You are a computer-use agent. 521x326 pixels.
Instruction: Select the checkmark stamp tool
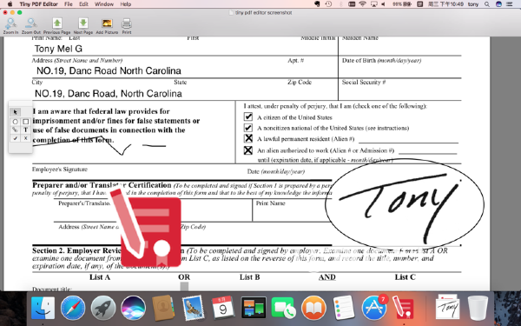click(15, 138)
